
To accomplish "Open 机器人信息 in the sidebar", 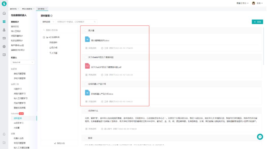I will coord(19,138).
